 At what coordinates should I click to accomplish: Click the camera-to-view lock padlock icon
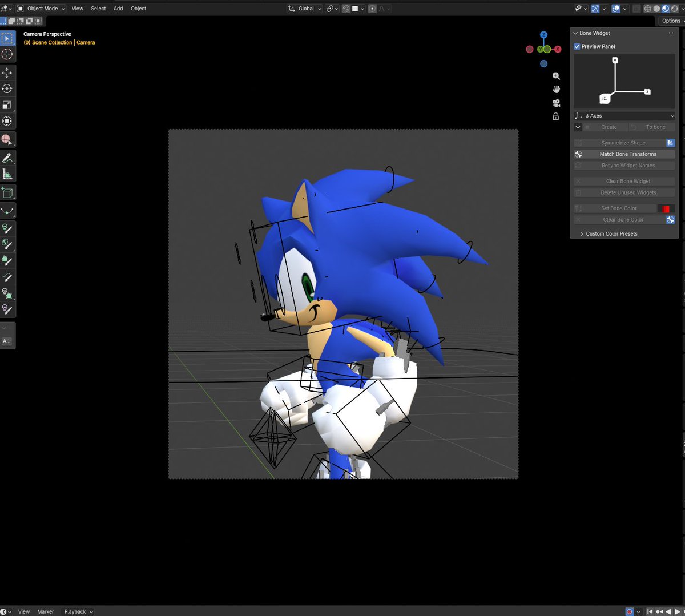556,116
